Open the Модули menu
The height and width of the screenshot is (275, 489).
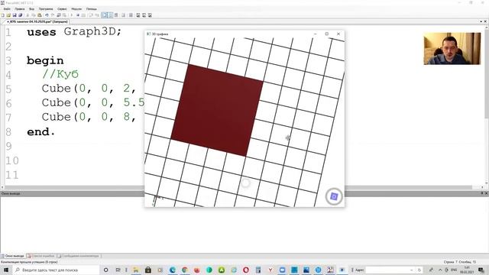(76, 9)
